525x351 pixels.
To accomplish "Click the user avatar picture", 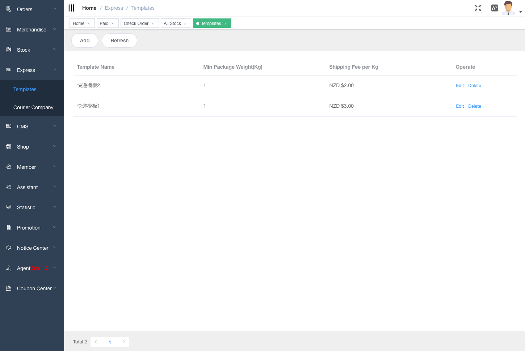I will point(508,8).
